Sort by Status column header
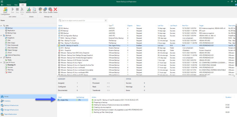This screenshot has height=117, width=237. pos(138,26)
